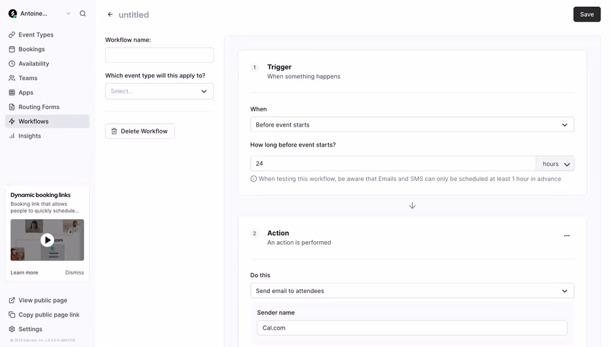Click the Trigger step heading

tap(280, 67)
